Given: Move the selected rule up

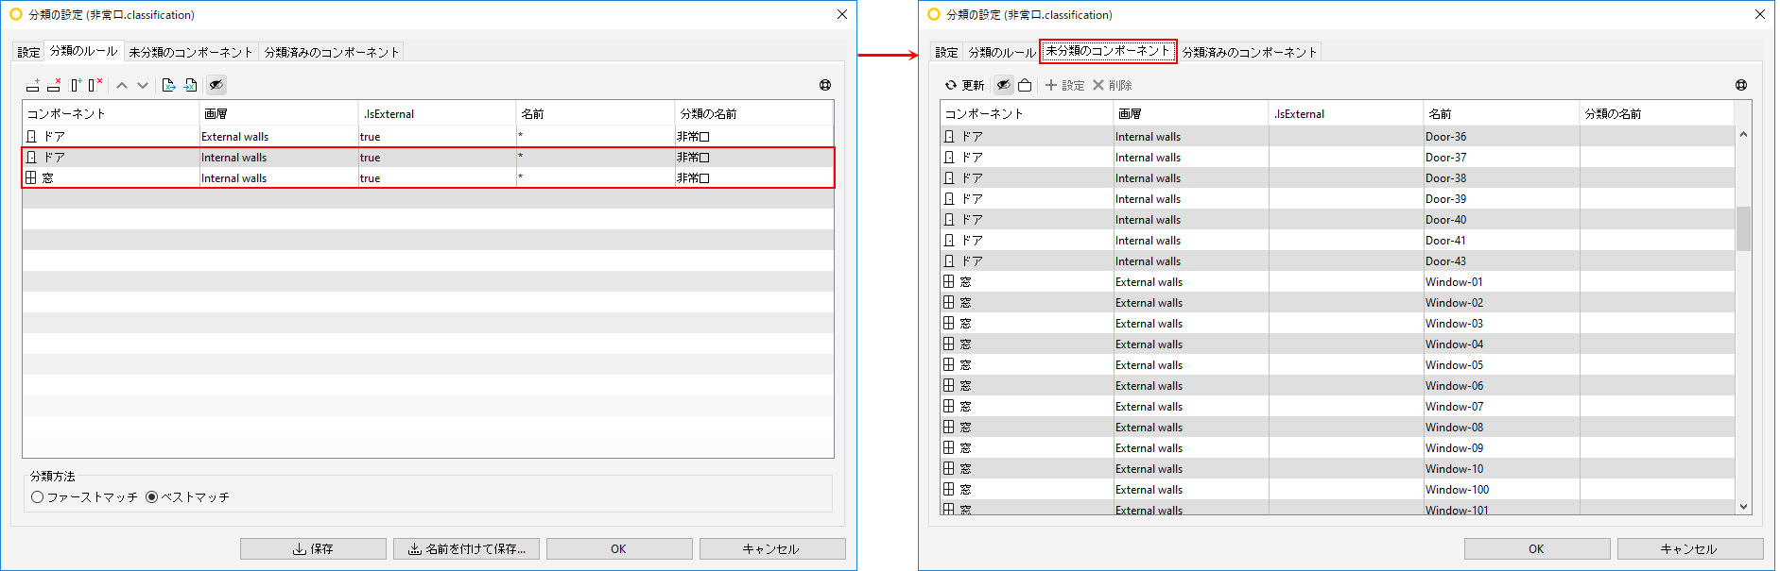Looking at the screenshot, I should (122, 85).
